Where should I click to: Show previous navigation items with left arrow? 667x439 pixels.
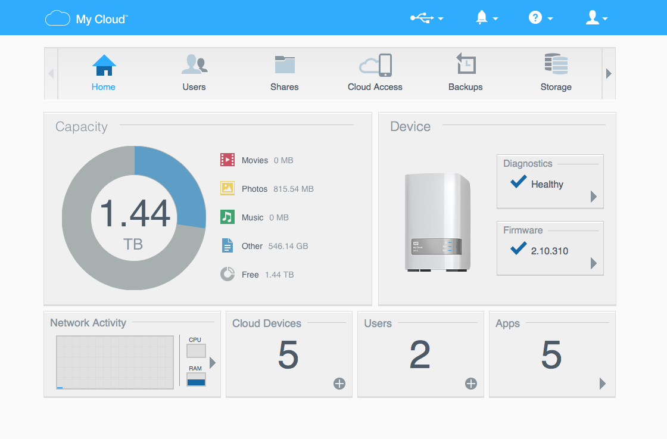tap(51, 74)
